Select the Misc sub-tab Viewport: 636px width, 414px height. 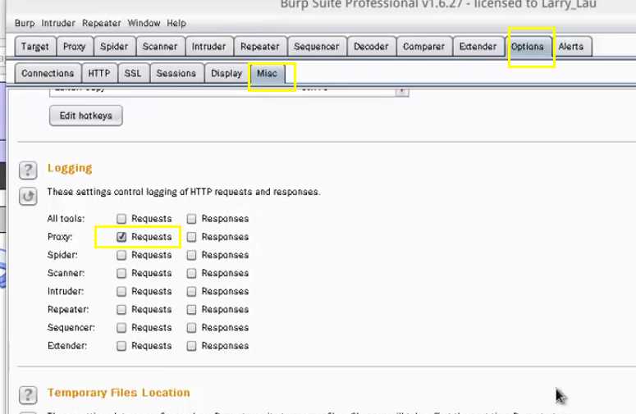tap(268, 73)
